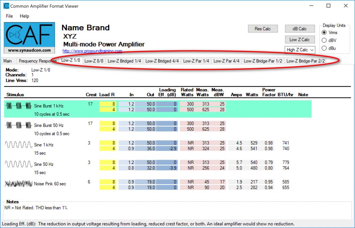
Task: Select the dBu display unit
Action: coord(324,48)
